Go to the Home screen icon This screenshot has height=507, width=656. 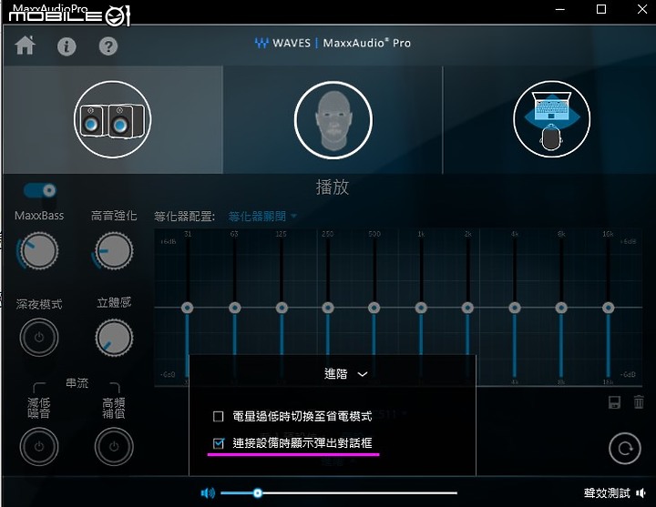(x=26, y=46)
